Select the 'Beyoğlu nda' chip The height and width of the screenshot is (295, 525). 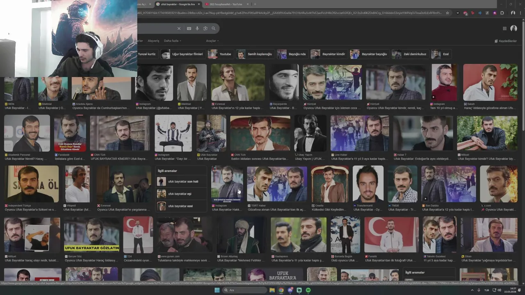click(x=292, y=54)
